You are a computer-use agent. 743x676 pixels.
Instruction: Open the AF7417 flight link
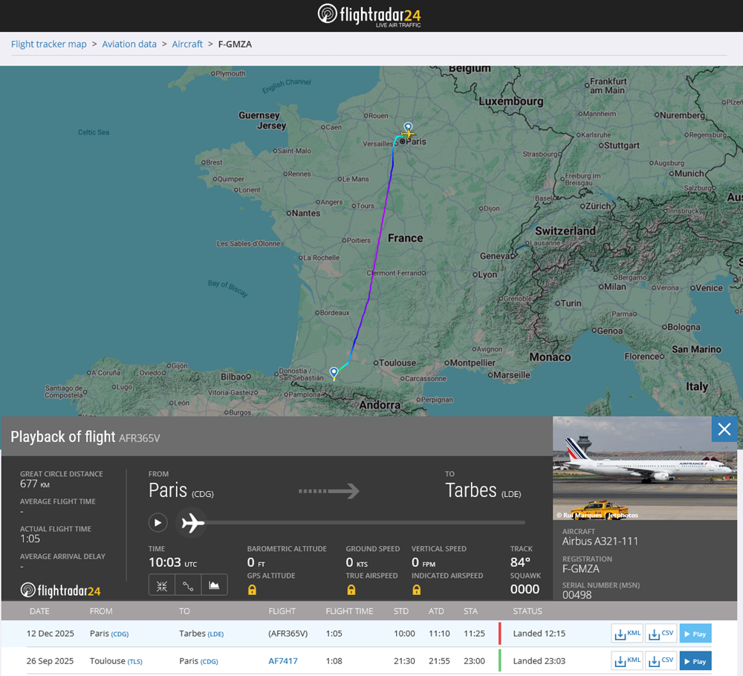283,660
